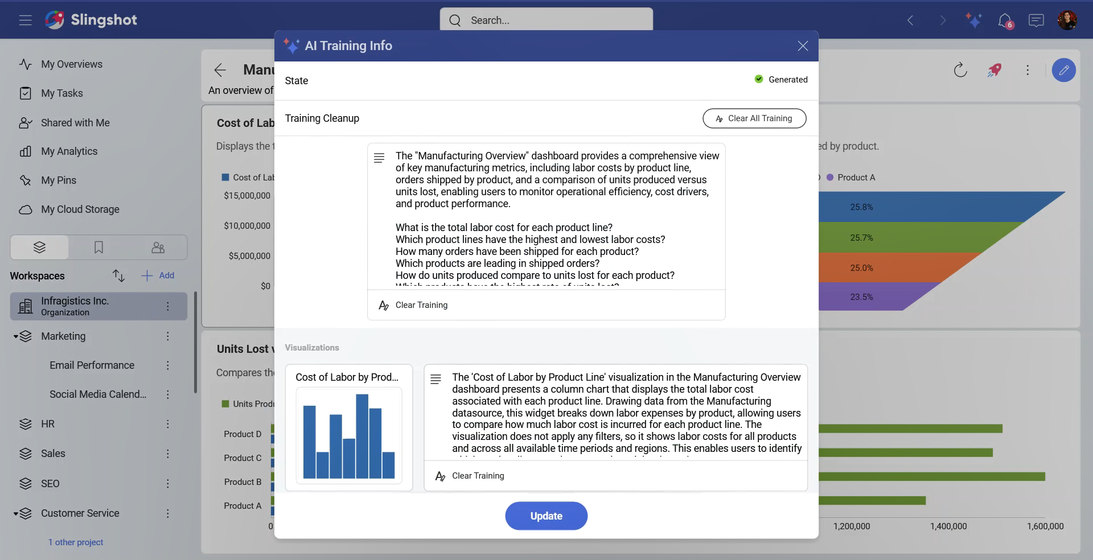
Task: Select the bookmarks tab
Action: (98, 248)
